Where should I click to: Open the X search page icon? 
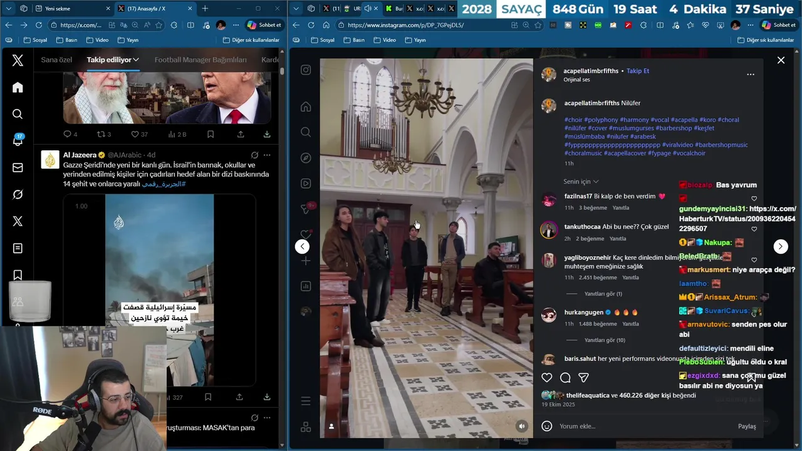(x=18, y=114)
